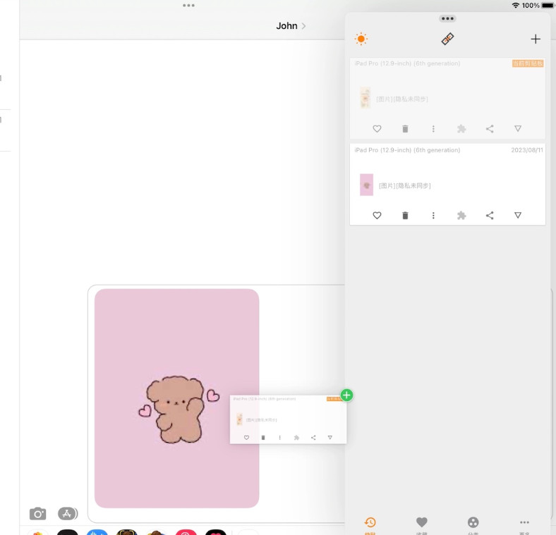Add a new clipboard item with plus

pos(536,39)
